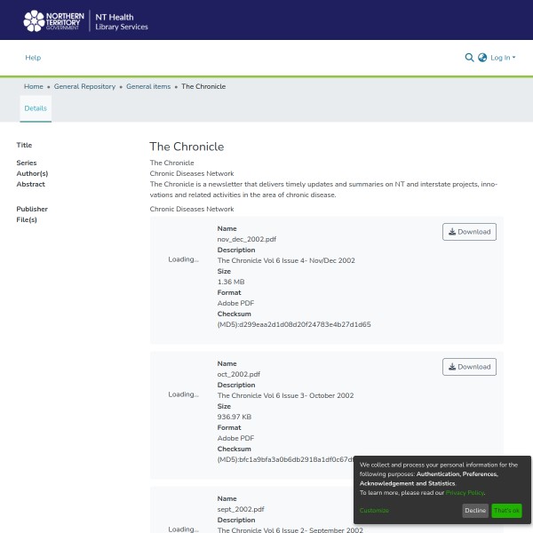Open the Privacy Policy link
Screen dimensions: 533x533
coord(465,493)
